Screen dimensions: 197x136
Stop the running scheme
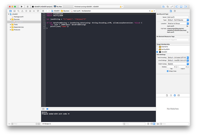point(28,7)
